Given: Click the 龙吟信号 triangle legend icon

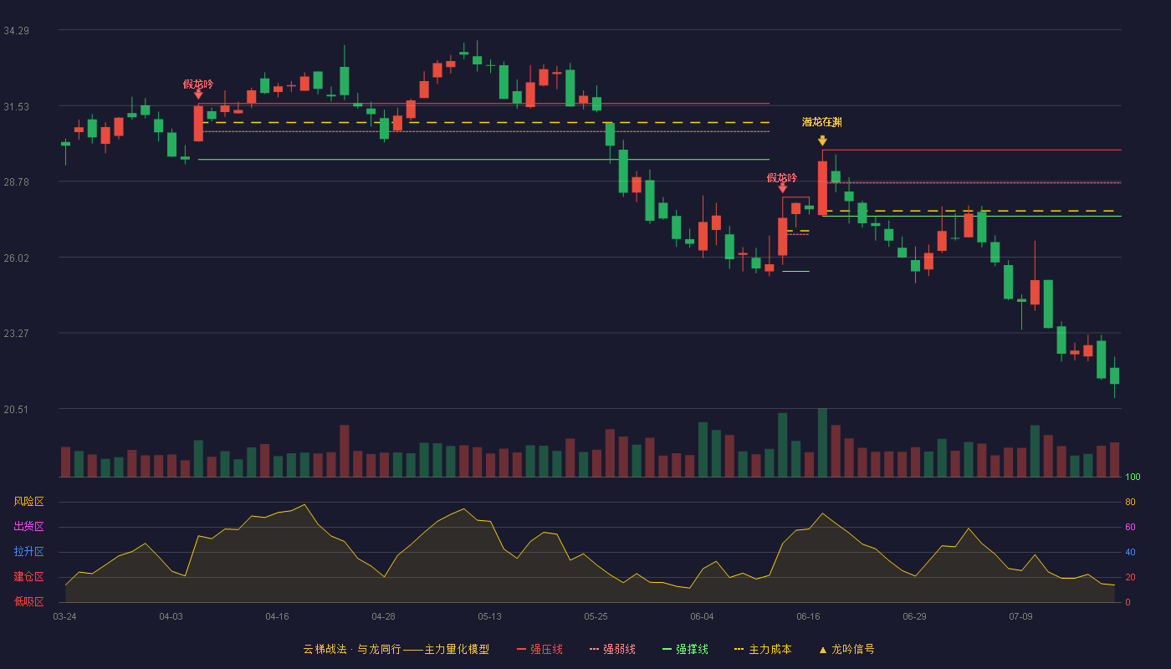Looking at the screenshot, I should click(822, 650).
